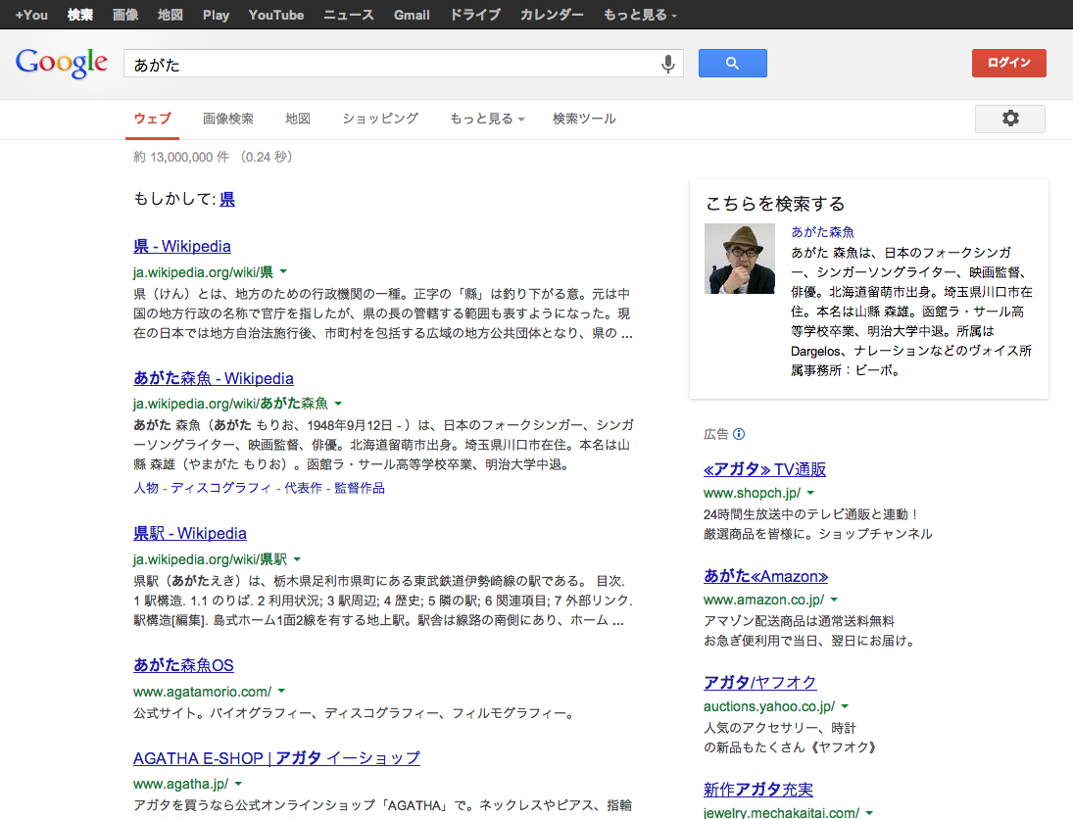Open もっと見る menu in top black bar
The width and height of the screenshot is (1073, 819).
pyautogui.click(x=639, y=15)
